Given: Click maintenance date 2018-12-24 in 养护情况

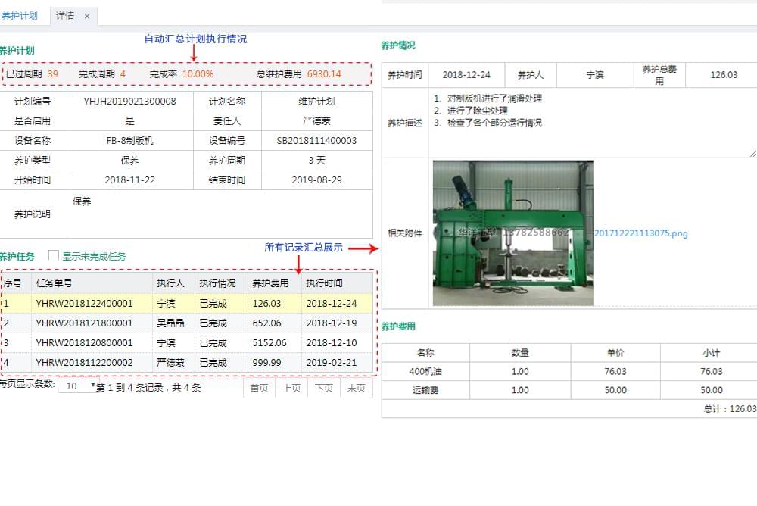Looking at the screenshot, I should tap(466, 75).
